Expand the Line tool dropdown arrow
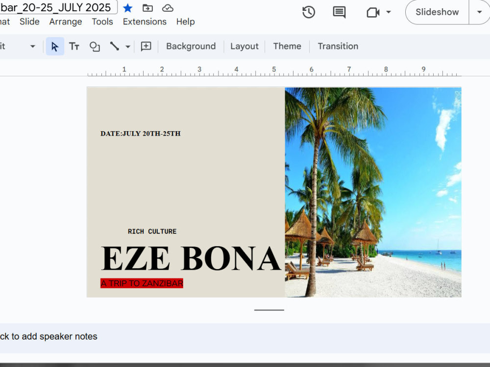The height and width of the screenshot is (367, 490). coord(128,46)
